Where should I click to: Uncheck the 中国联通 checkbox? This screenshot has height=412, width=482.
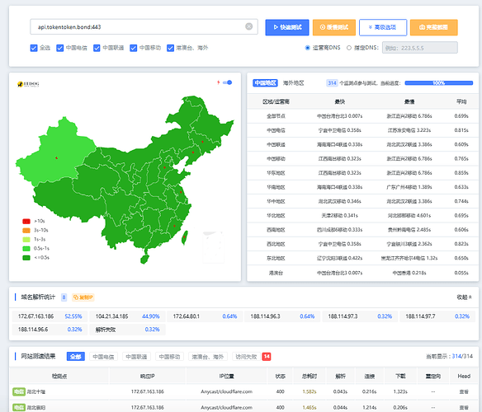coord(97,48)
